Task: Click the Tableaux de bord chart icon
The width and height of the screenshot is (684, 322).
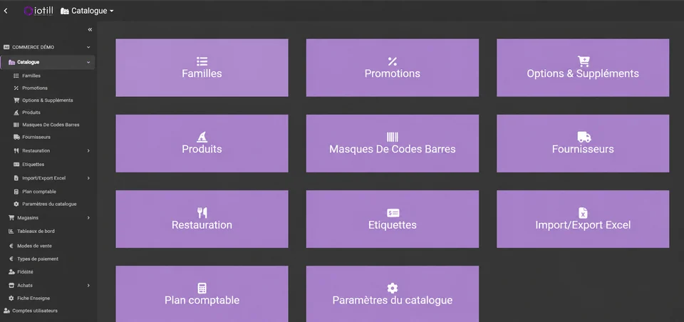Action: click(x=11, y=232)
